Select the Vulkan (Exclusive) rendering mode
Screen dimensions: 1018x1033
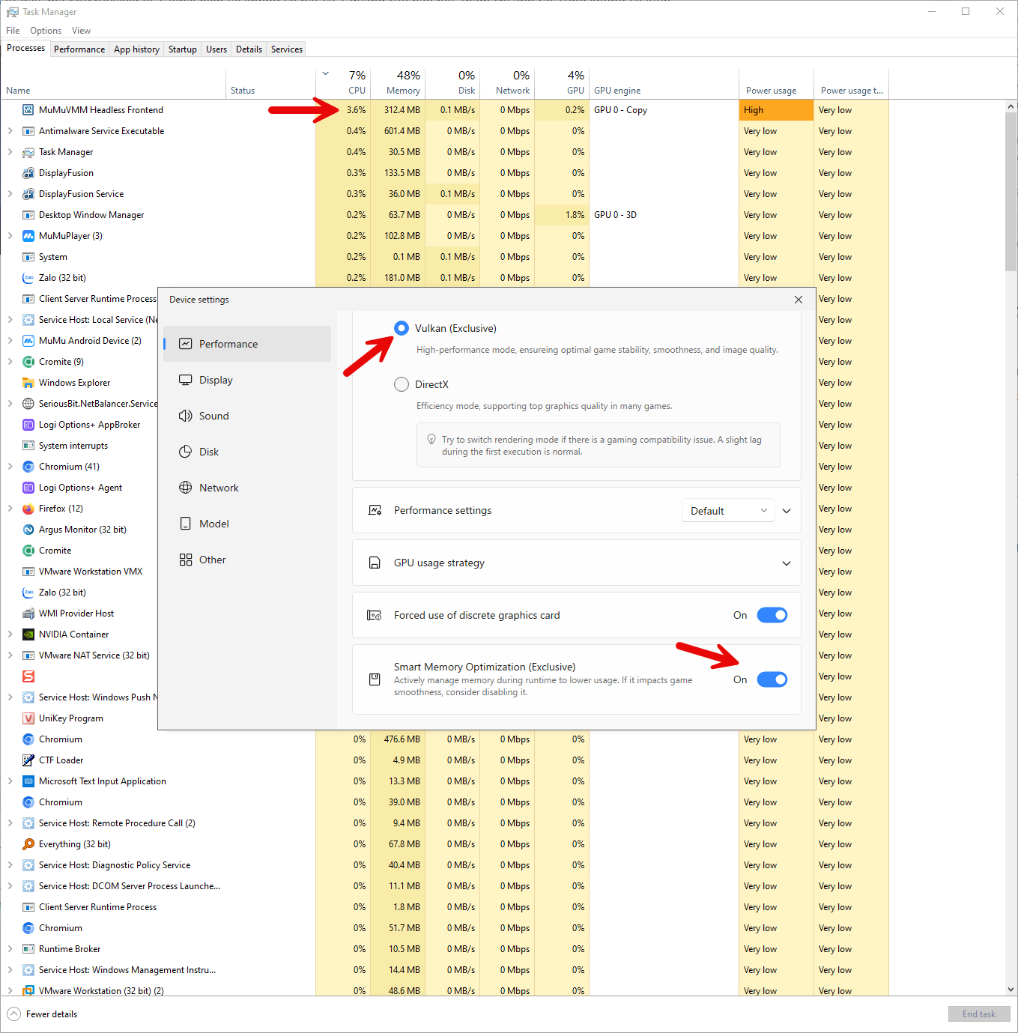(402, 328)
